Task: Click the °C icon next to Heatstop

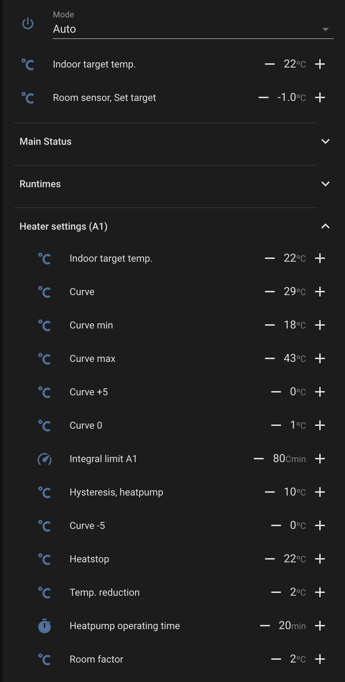Action: [45, 559]
